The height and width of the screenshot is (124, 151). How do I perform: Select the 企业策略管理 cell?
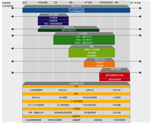coord(36,90)
